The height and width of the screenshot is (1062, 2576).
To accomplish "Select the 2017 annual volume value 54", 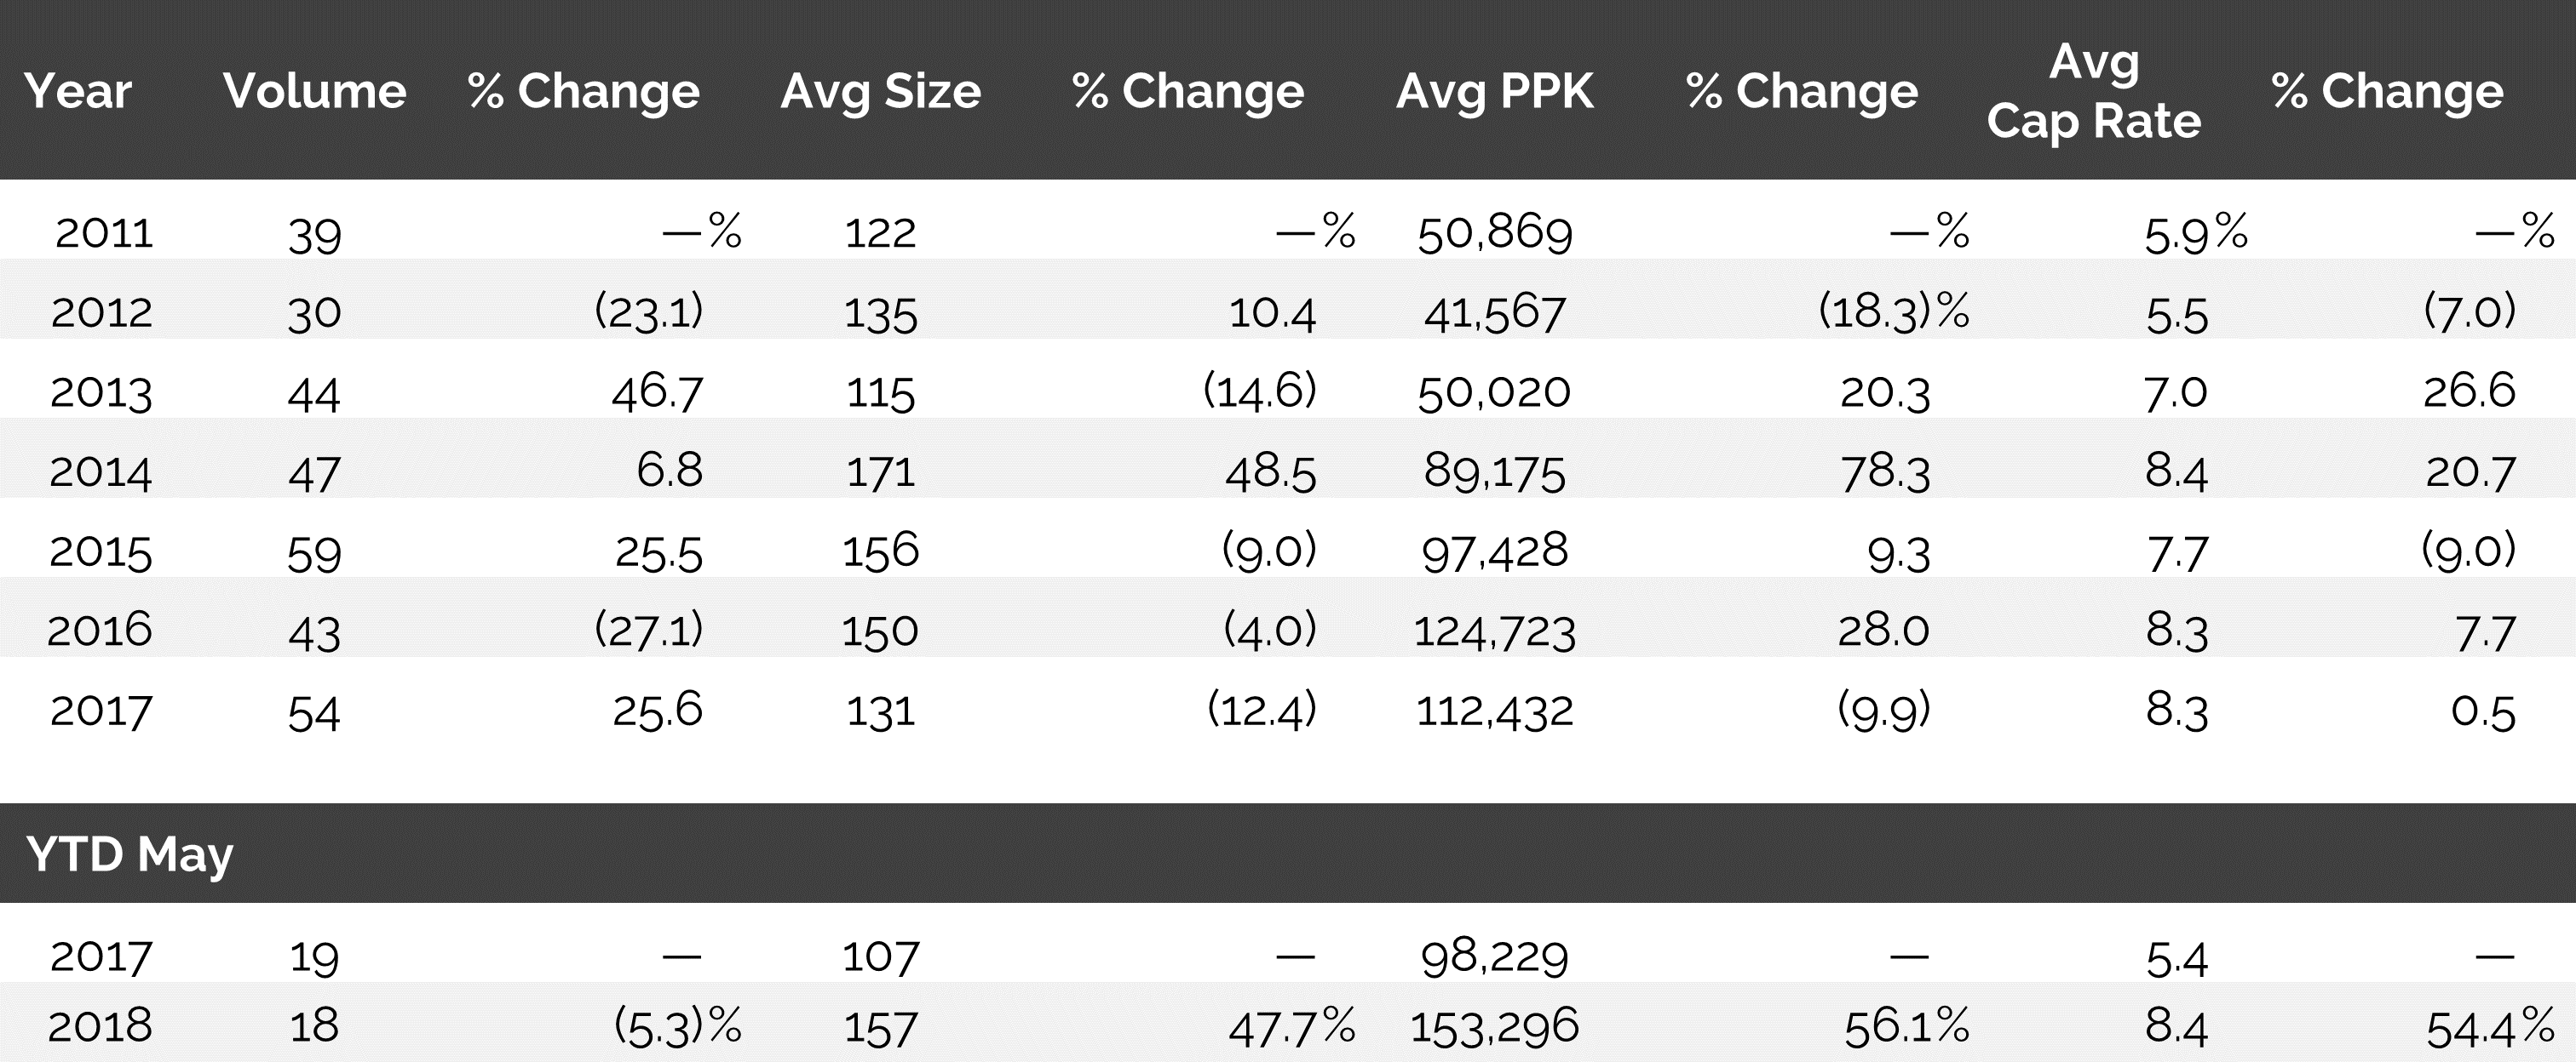I will point(314,712).
